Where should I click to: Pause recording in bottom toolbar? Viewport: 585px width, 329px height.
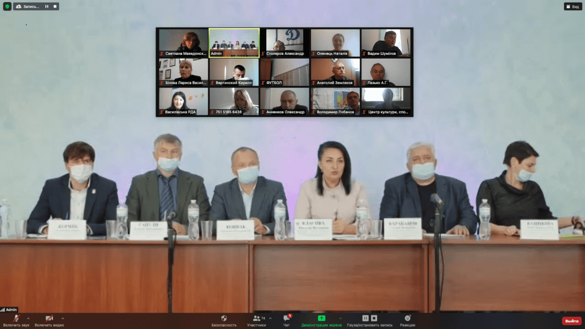pos(365,318)
